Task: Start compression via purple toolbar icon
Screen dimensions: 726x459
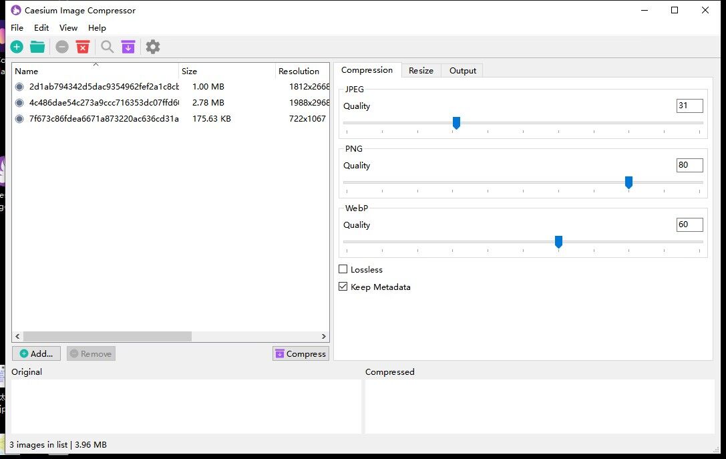Action: click(128, 47)
